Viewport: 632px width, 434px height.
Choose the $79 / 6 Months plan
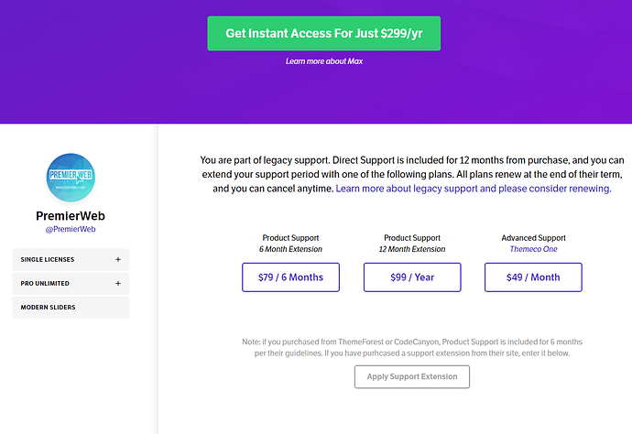(x=290, y=277)
